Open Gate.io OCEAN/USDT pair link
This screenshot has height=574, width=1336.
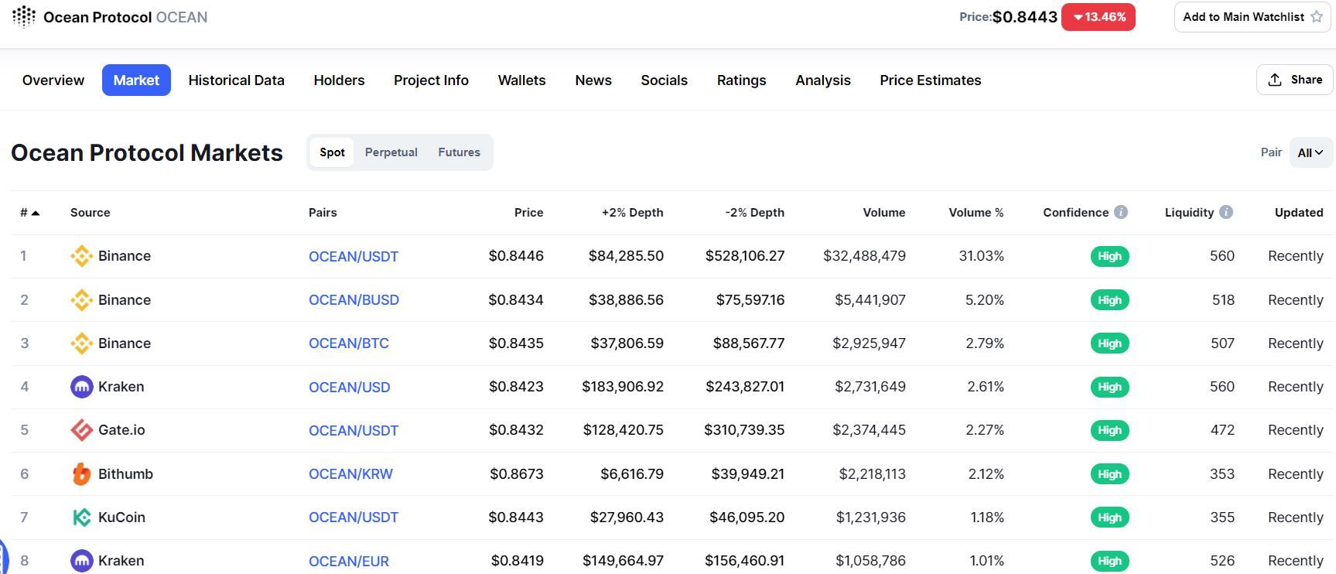pos(354,431)
